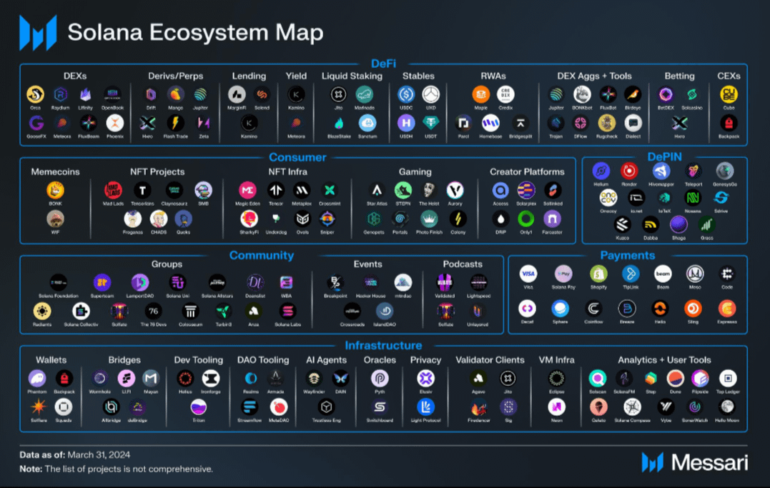Click the Eclipse icon in VM Infra
The image size is (770, 488).
[x=556, y=379]
